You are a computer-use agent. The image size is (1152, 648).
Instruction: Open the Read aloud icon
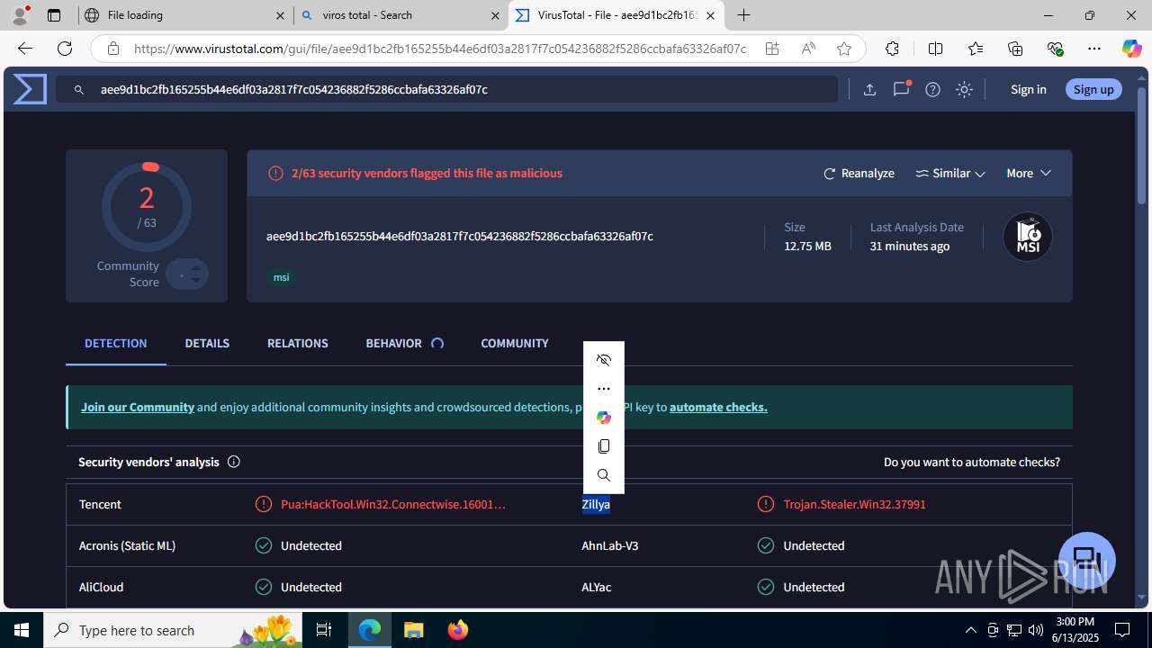coord(808,49)
